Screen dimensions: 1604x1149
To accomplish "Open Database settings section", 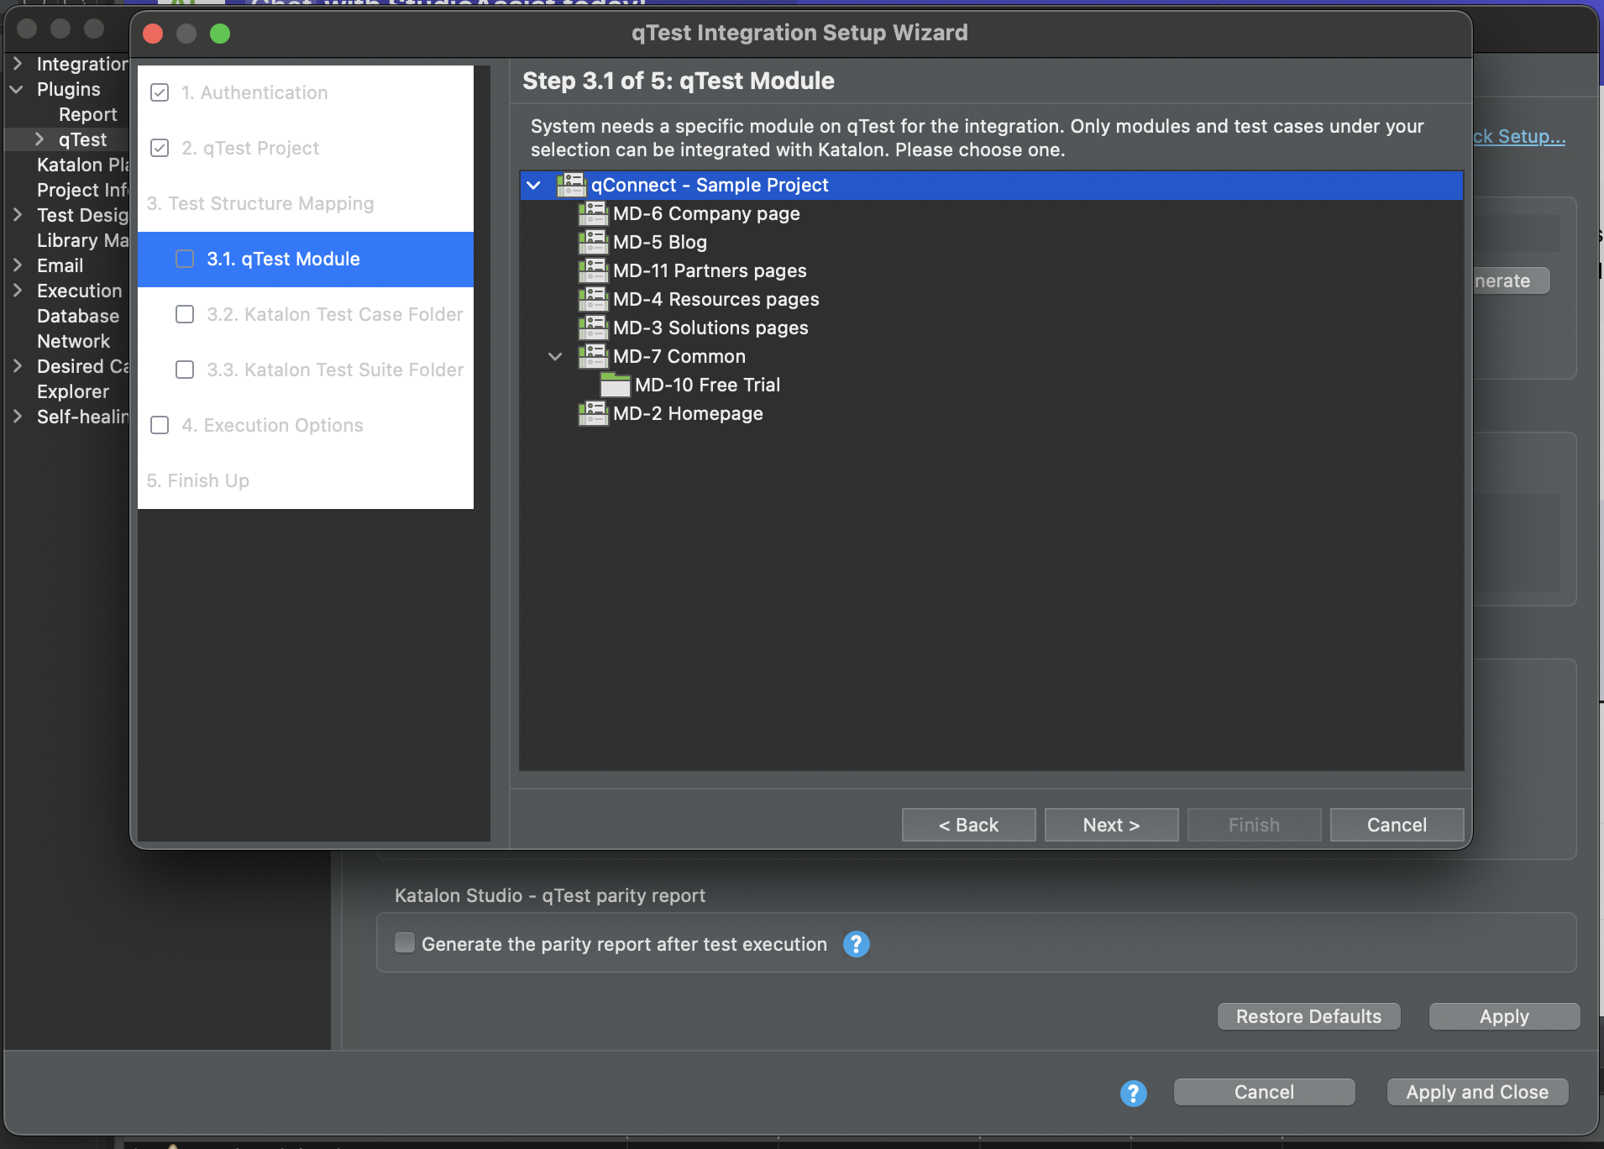I will pos(78,316).
